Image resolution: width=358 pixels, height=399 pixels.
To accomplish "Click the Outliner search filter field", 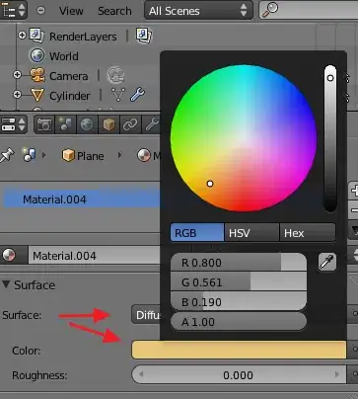I will click(309, 11).
